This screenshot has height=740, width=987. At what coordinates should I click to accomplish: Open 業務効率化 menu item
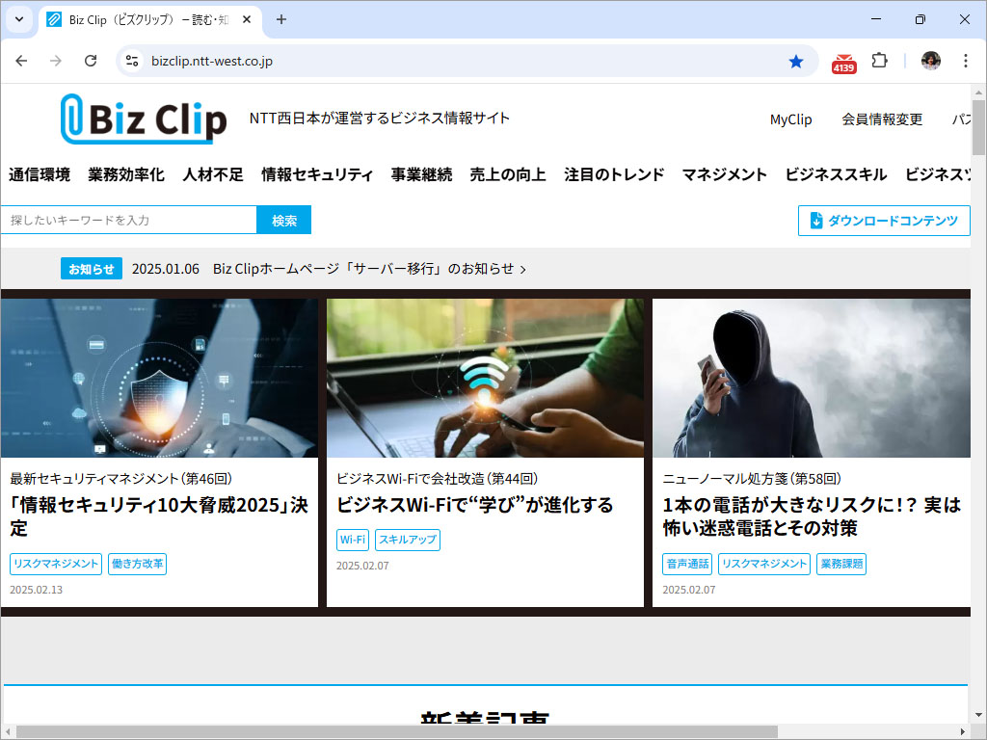126,174
